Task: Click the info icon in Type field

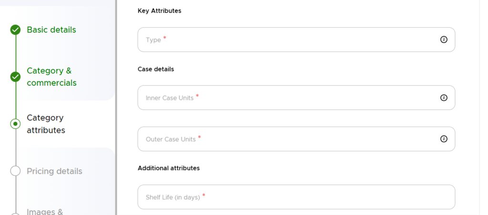Action: point(444,39)
